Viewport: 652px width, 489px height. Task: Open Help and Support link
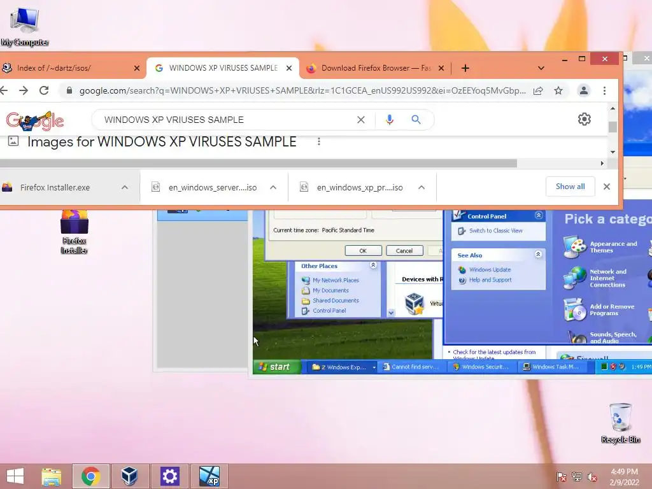coord(490,280)
